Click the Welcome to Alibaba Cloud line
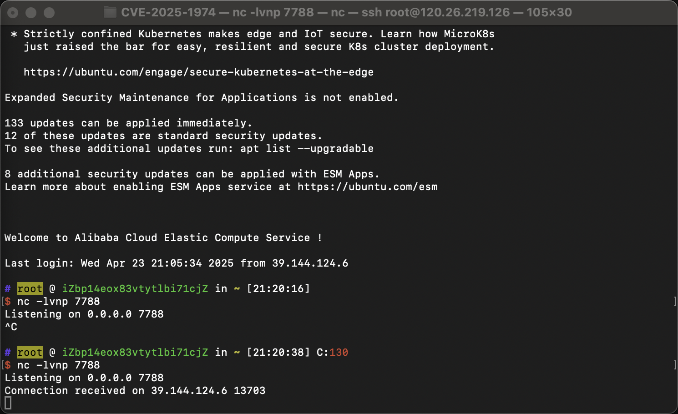The image size is (678, 414). [164, 237]
